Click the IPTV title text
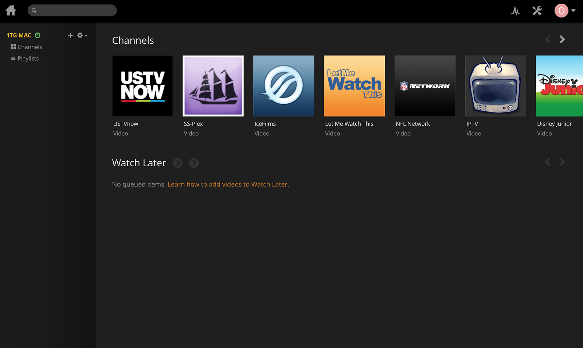The image size is (583, 348). tap(472, 124)
